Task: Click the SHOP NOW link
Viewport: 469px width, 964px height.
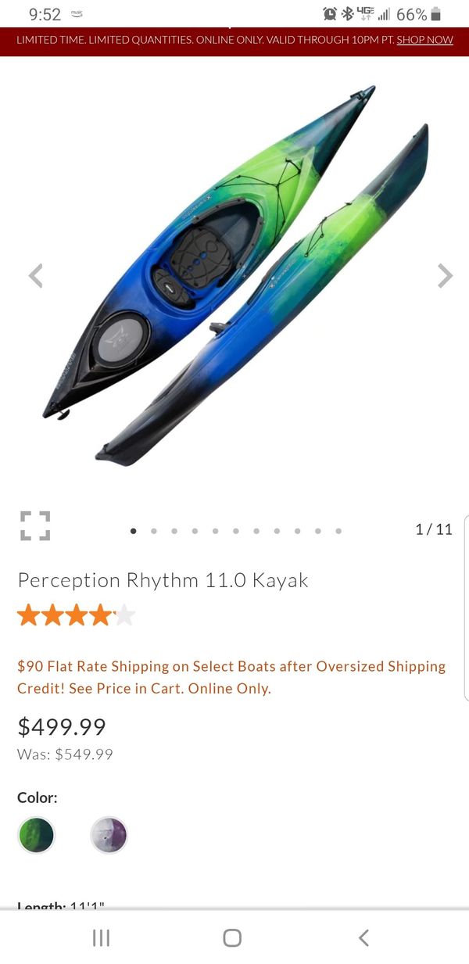Action: pyautogui.click(x=424, y=40)
